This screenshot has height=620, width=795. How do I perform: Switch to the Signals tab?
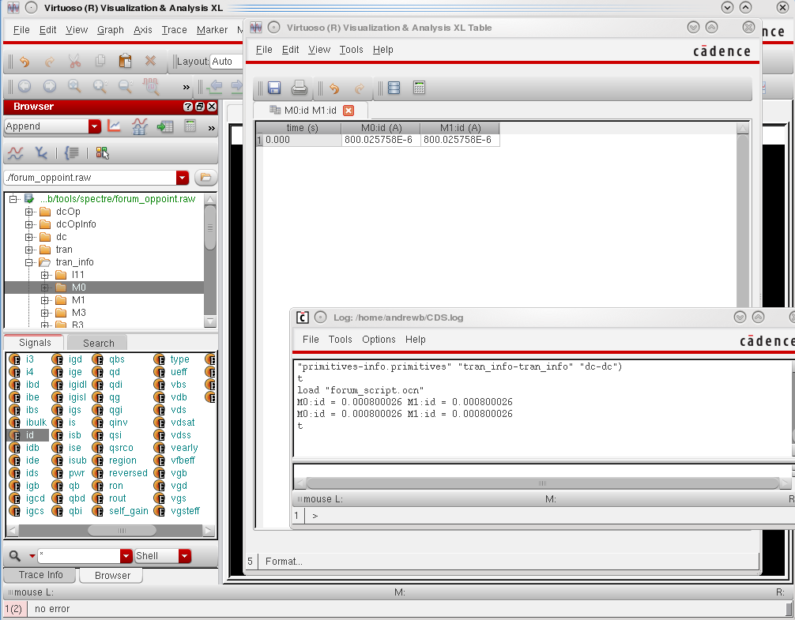pos(34,343)
